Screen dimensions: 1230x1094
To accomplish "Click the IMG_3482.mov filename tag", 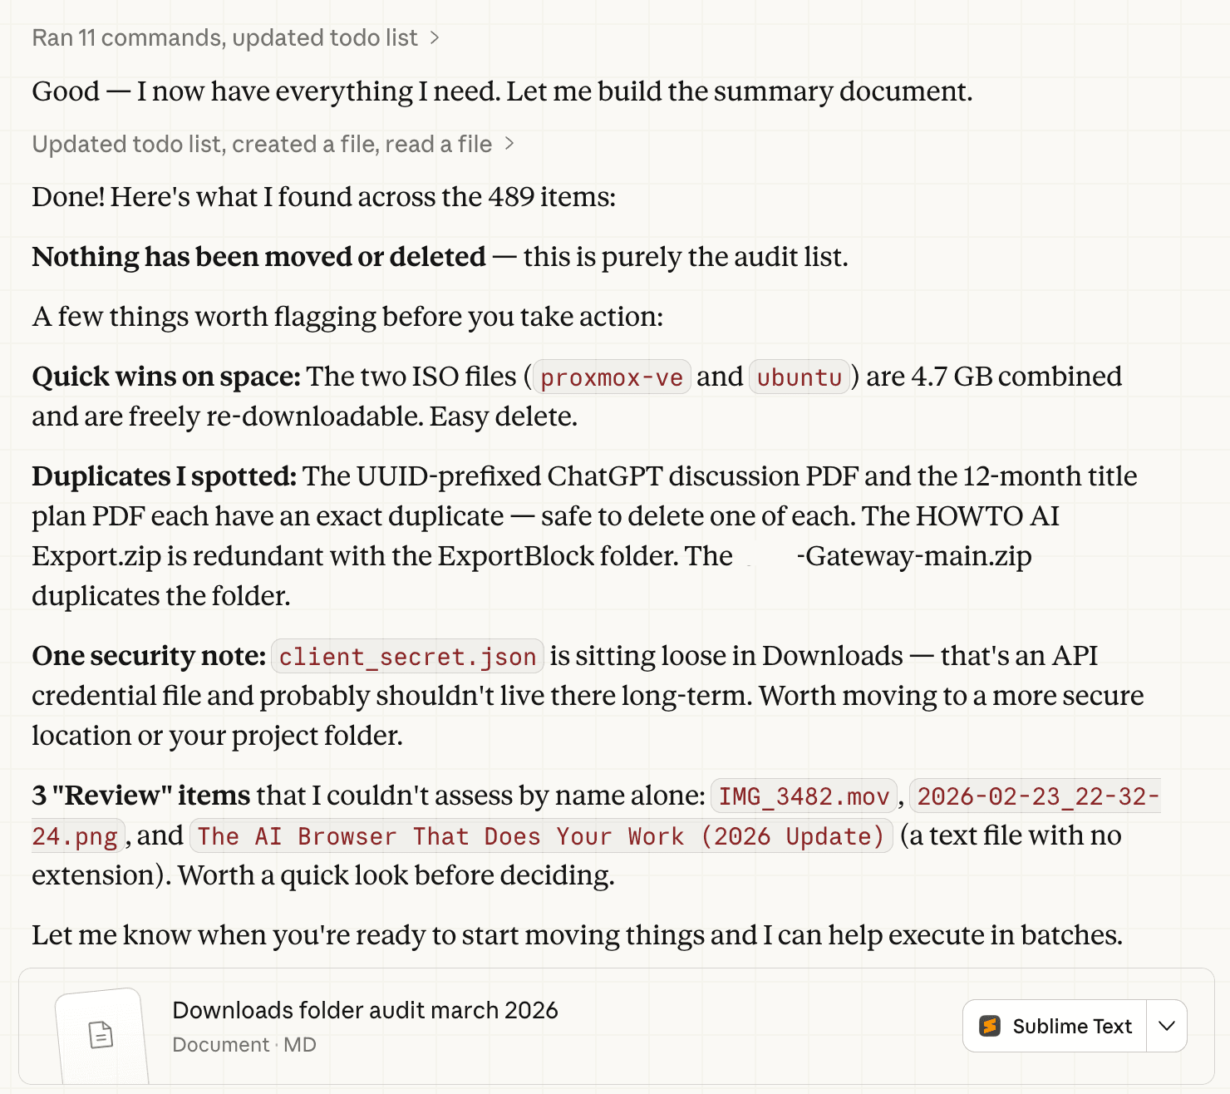I will coord(804,796).
